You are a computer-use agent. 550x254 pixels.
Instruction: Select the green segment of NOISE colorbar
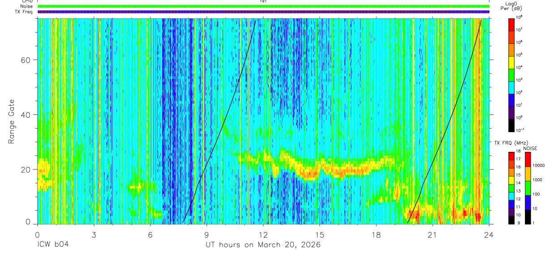[x=528, y=188]
